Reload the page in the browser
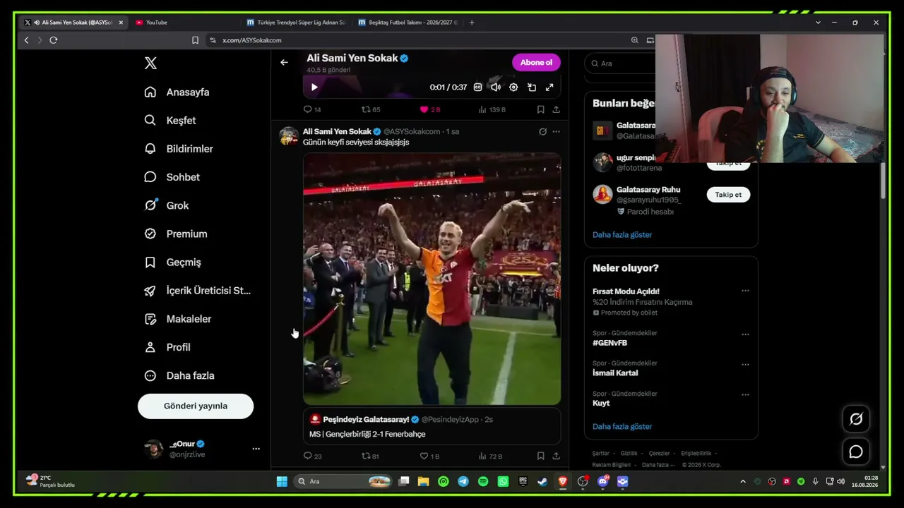904x508 pixels. (54, 40)
